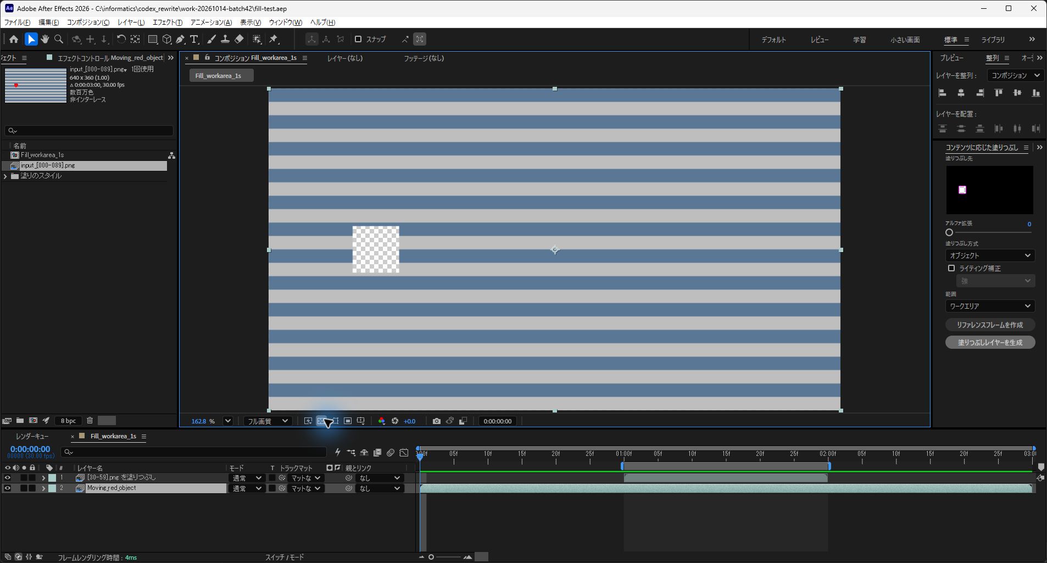Take a snapshot with the camera icon
The image size is (1047, 563).
(x=436, y=421)
